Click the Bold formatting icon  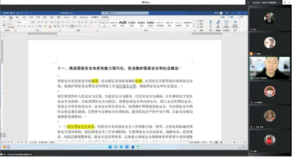tap(18, 26)
